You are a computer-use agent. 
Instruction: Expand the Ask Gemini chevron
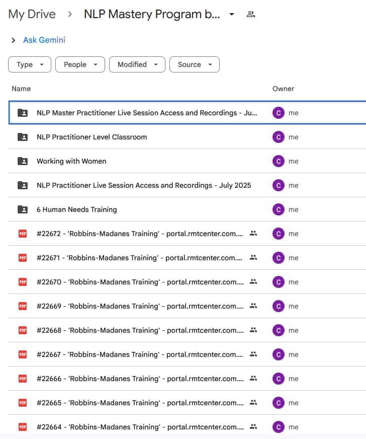pyautogui.click(x=13, y=40)
